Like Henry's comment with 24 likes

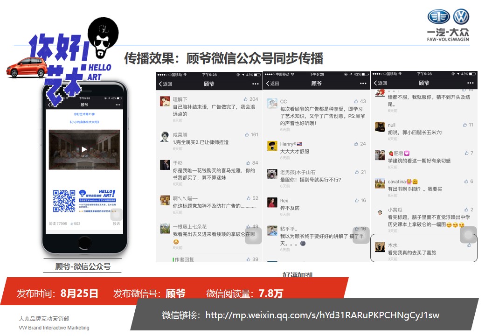356,144
